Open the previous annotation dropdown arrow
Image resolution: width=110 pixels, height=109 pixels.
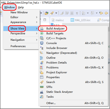97,13
